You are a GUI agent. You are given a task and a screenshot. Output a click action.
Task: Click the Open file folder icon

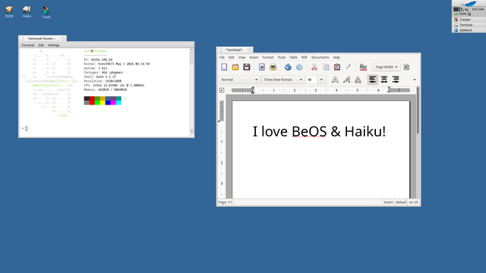tap(235, 67)
